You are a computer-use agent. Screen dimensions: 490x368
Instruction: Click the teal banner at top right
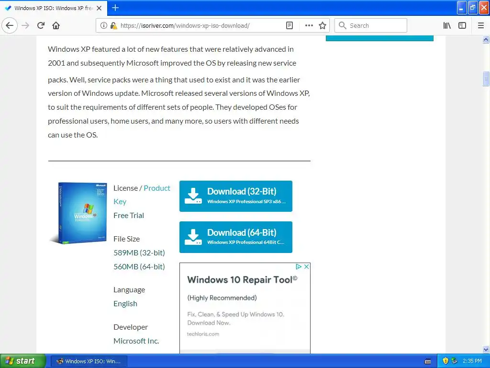379,38
